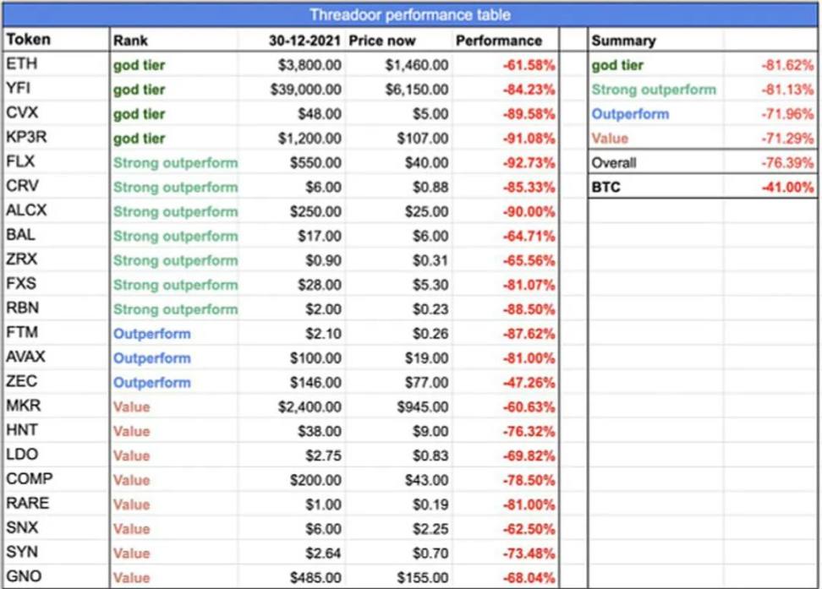Select the Rank column header
822x589 pixels.
click(x=173, y=40)
